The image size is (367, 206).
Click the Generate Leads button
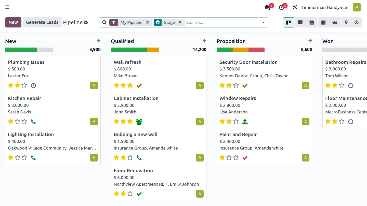point(42,22)
